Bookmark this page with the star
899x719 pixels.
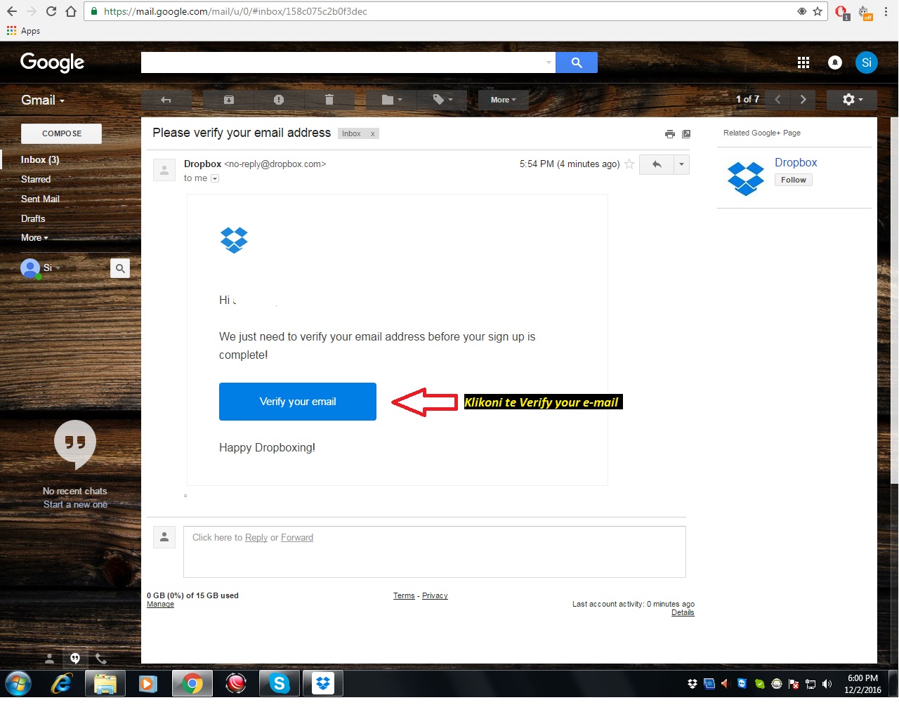818,11
